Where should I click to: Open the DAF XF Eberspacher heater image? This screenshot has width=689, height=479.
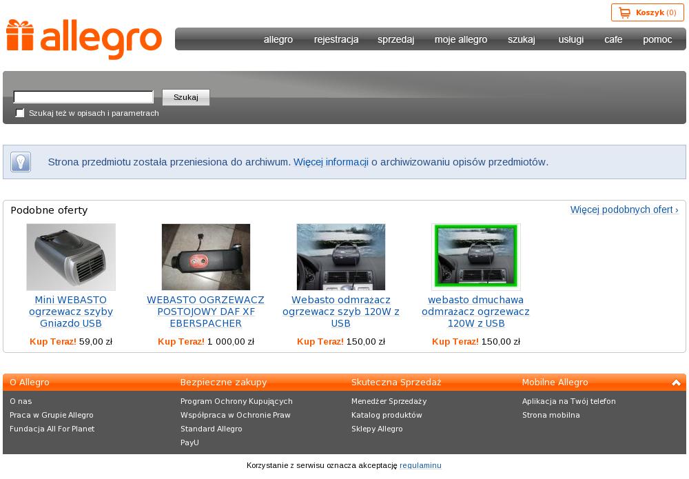tap(206, 257)
